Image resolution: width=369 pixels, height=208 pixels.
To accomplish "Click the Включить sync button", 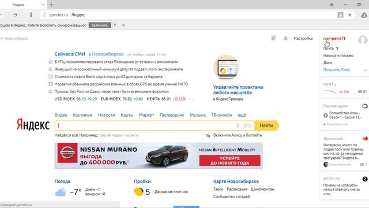I will [100, 25].
